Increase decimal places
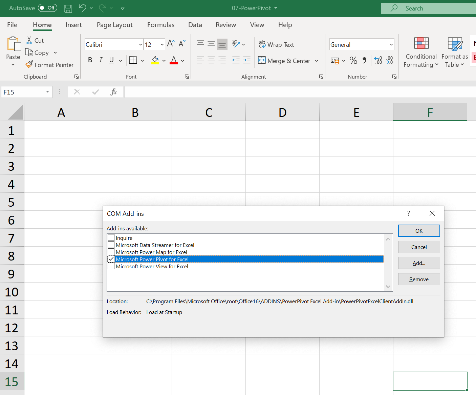The height and width of the screenshot is (395, 476). point(378,60)
